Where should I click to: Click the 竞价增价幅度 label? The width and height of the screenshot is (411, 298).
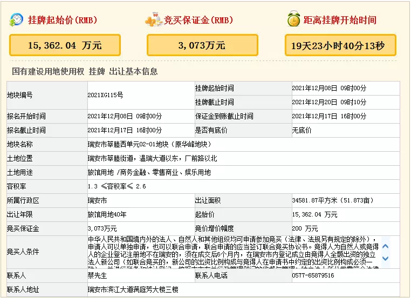point(215,228)
